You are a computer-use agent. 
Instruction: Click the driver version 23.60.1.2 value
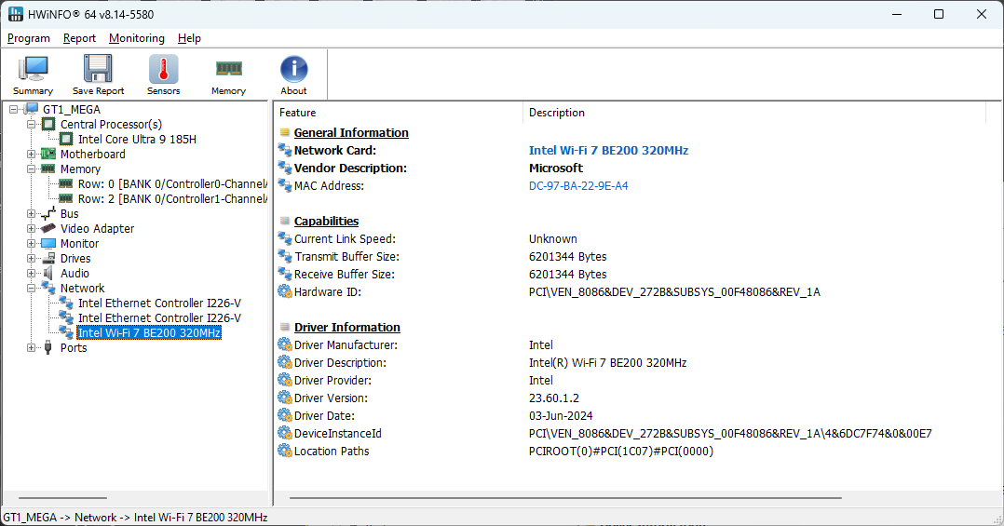[554, 398]
